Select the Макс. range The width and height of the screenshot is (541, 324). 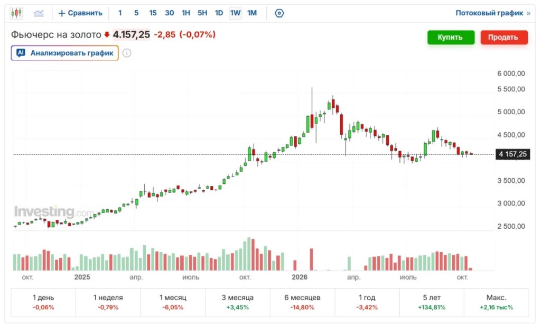(497, 302)
